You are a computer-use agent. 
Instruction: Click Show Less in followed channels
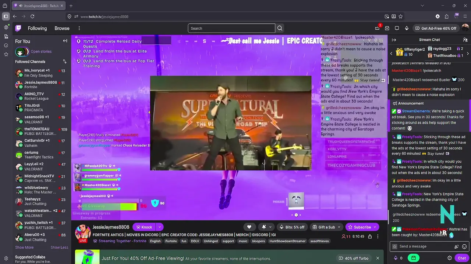[x=59, y=247]
